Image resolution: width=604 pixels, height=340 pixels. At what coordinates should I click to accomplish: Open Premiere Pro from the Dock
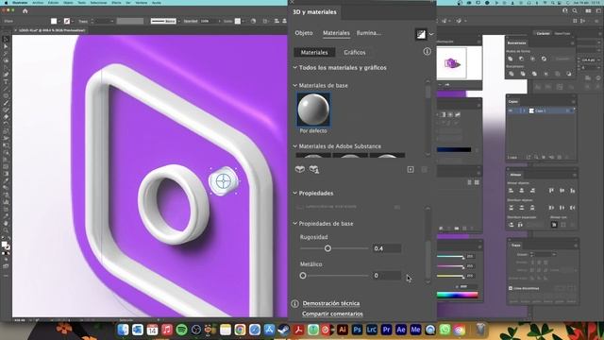click(386, 330)
